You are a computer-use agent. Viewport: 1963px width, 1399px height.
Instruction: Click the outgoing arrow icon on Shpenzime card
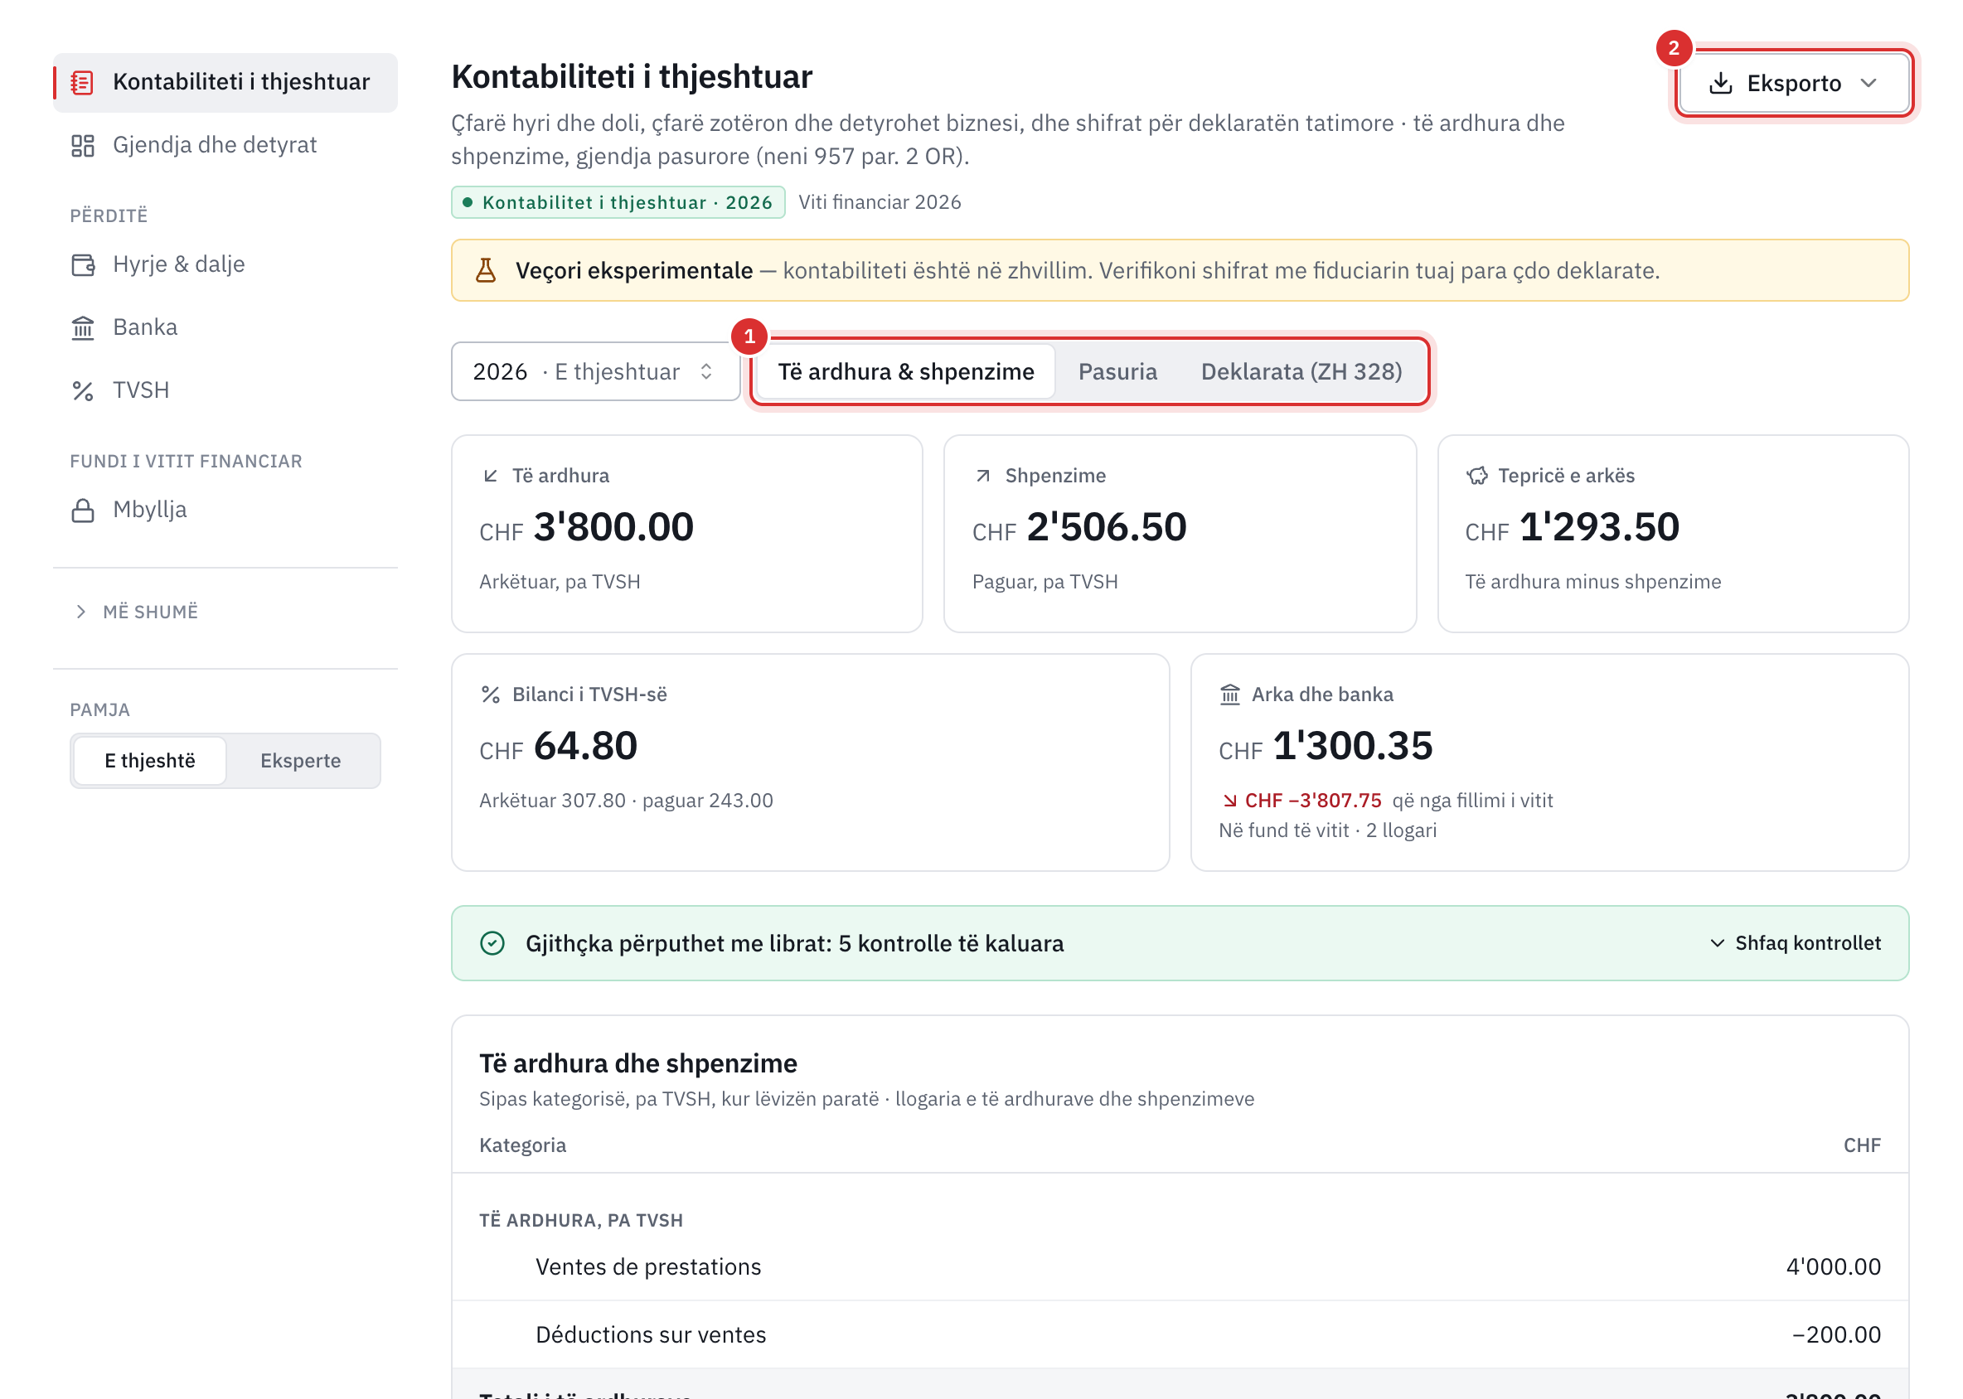983,476
